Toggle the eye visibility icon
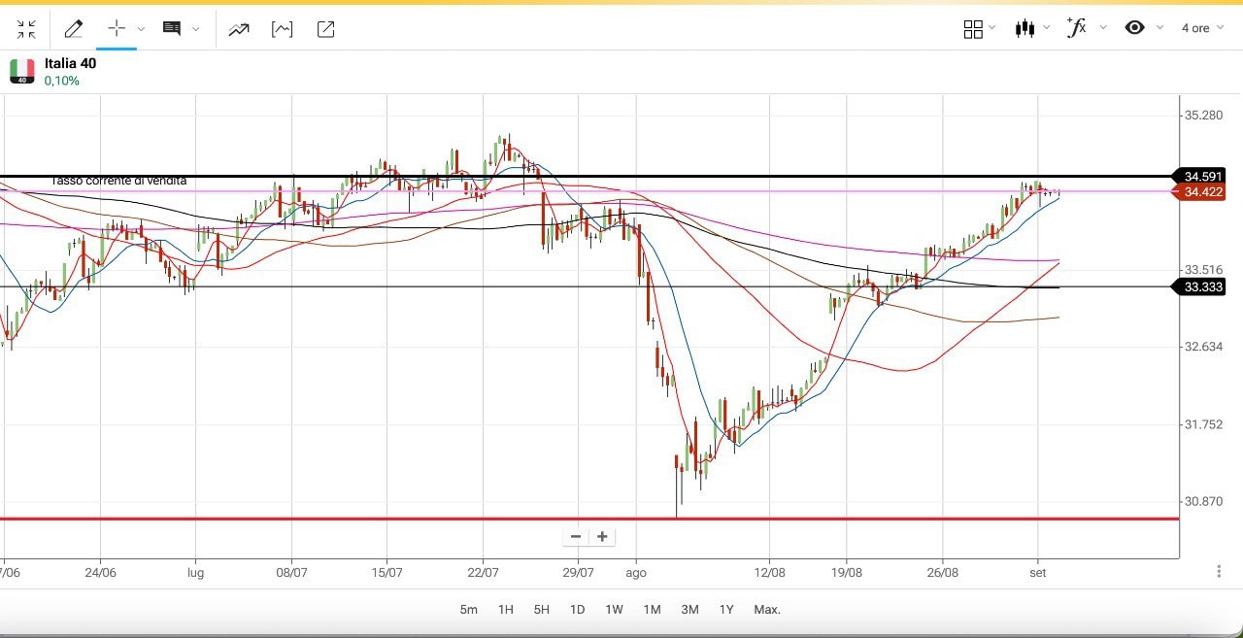Viewport: 1243px width, 638px height. coord(1134,28)
